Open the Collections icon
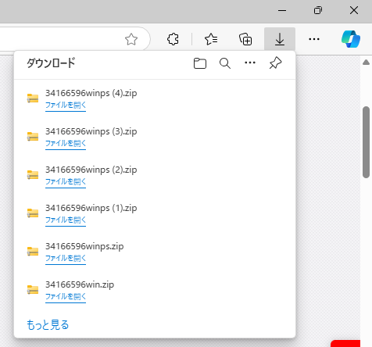 [x=245, y=39]
